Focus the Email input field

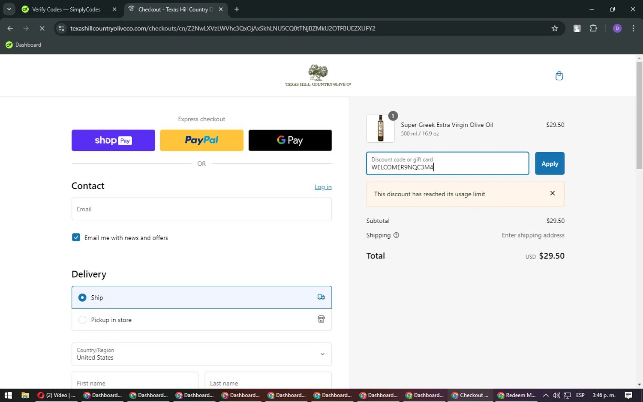pyautogui.click(x=201, y=209)
